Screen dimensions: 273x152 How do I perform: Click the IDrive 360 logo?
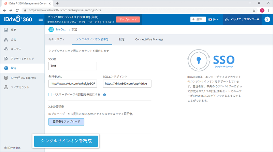click(18, 19)
